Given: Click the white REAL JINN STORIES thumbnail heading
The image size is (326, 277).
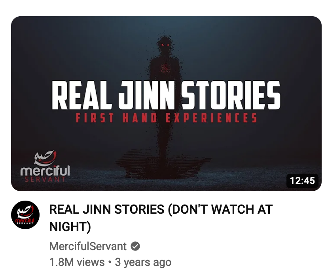Looking at the screenshot, I should (166, 95).
